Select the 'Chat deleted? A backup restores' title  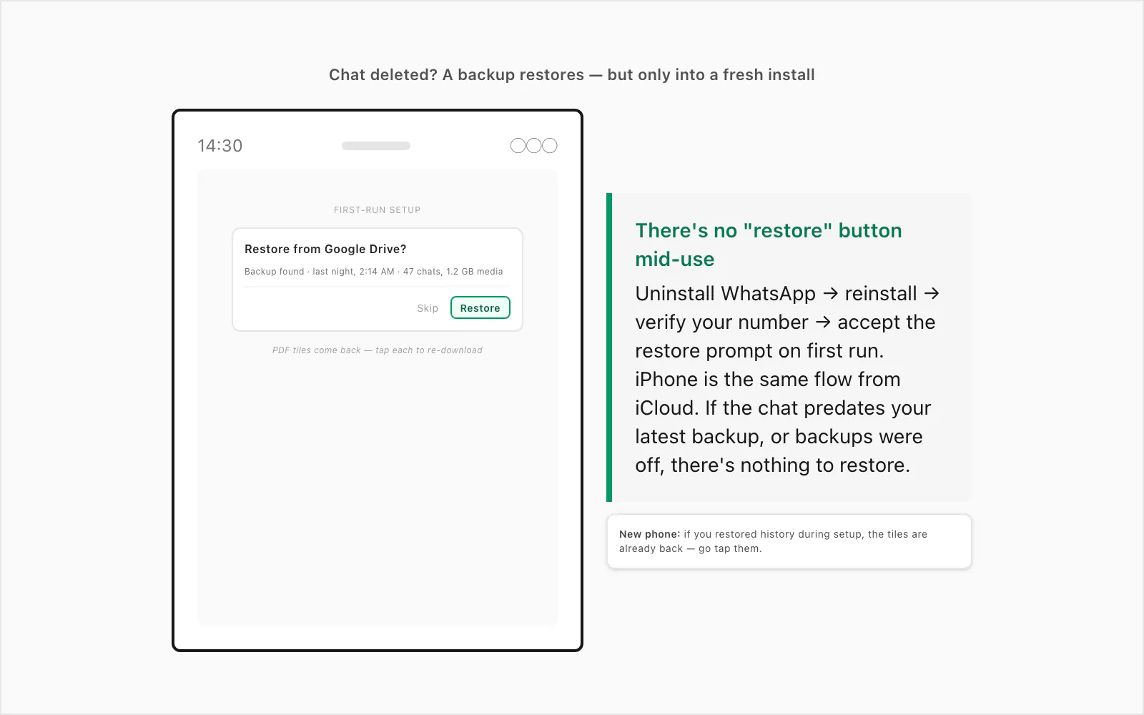pyautogui.click(x=572, y=75)
